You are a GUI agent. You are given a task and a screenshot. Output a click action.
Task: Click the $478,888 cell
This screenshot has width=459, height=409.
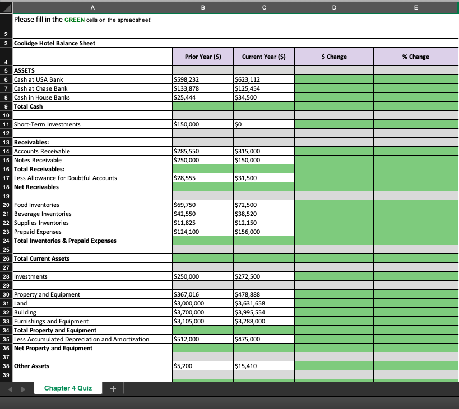tap(264, 294)
